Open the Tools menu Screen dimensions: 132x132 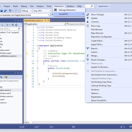(x=49, y=6)
